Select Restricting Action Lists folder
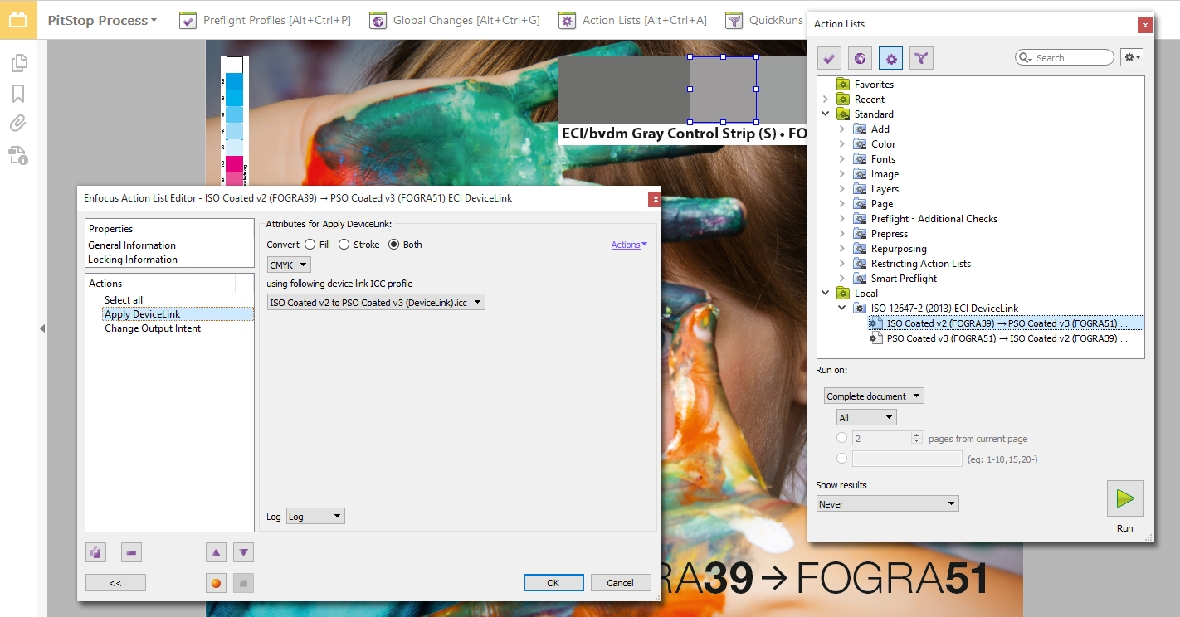Viewport: 1180px width, 617px height. coord(920,264)
